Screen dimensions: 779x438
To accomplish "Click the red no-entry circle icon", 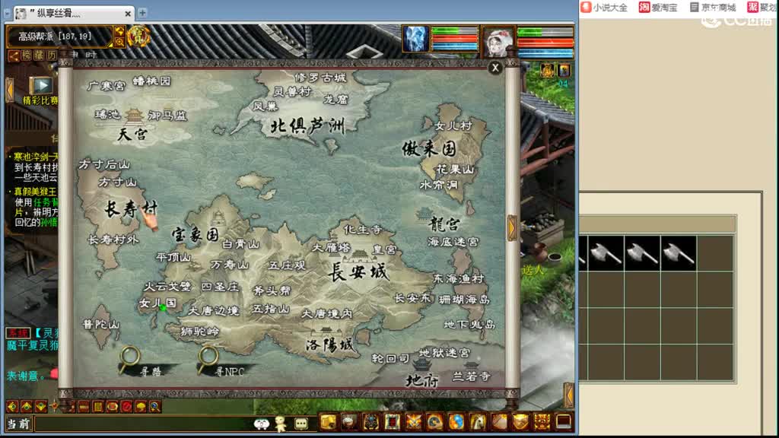I will (126, 407).
